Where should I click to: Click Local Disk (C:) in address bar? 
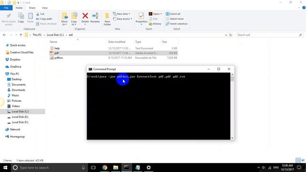55,35
